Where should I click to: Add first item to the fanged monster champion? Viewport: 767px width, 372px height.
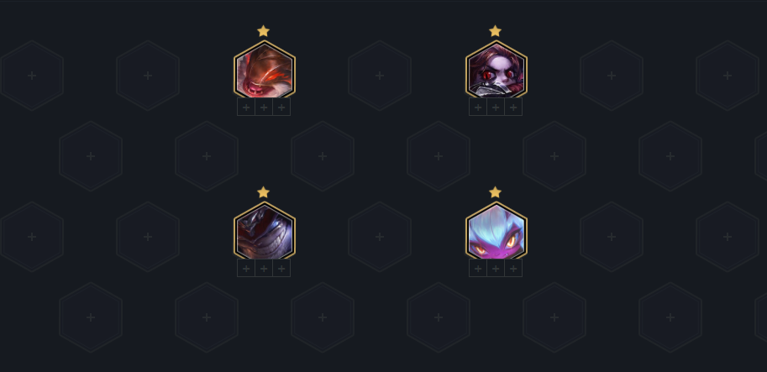(246, 107)
